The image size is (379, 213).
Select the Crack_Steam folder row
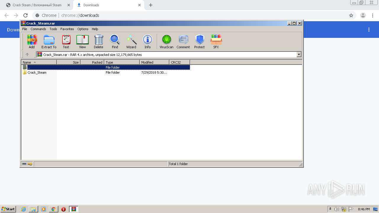106,72
